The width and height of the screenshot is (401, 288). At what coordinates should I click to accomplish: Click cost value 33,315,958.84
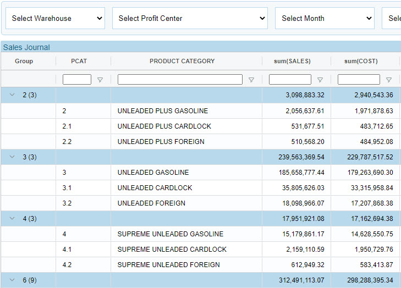pyautogui.click(x=372, y=188)
